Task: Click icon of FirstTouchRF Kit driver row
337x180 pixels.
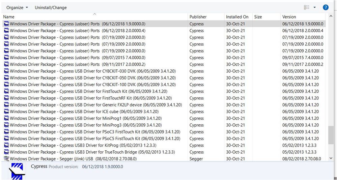Action: pos(6,98)
